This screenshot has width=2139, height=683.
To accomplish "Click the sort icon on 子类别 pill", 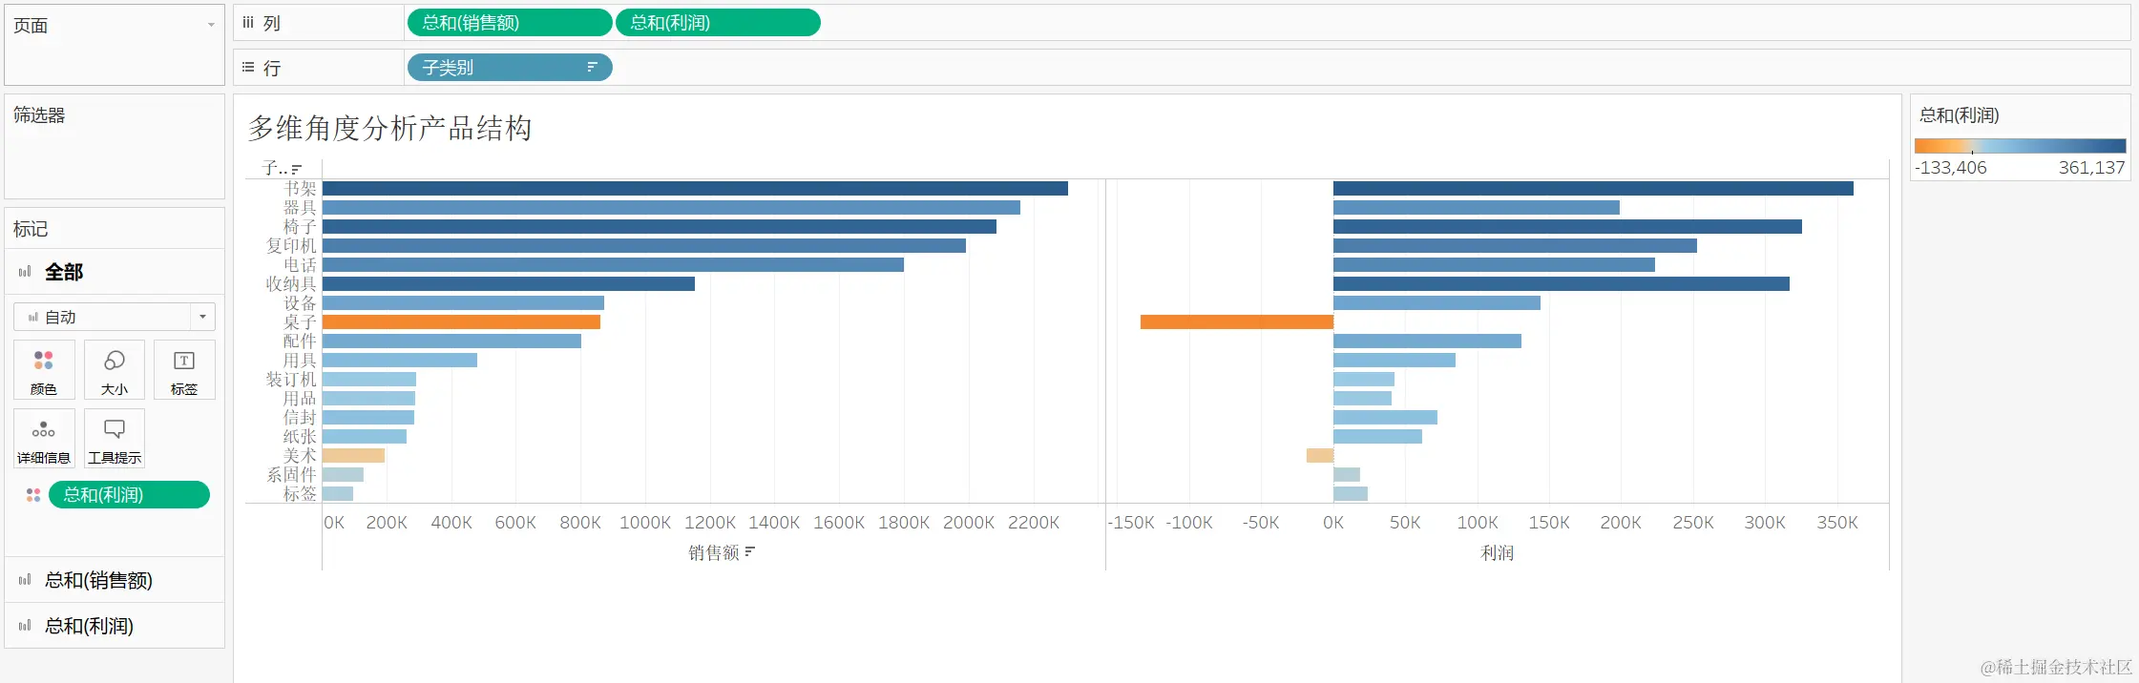I will (x=592, y=68).
